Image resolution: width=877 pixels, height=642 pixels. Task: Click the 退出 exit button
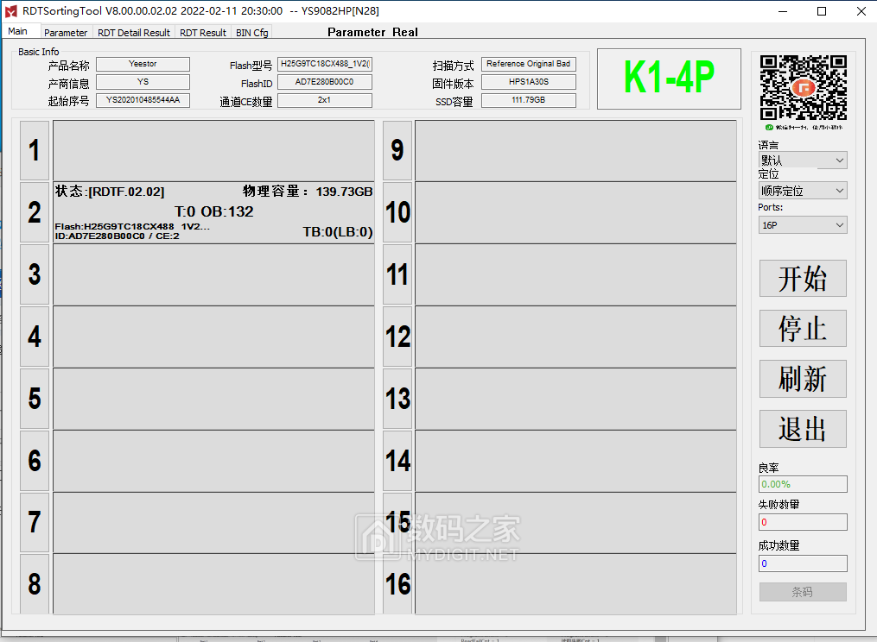click(802, 429)
